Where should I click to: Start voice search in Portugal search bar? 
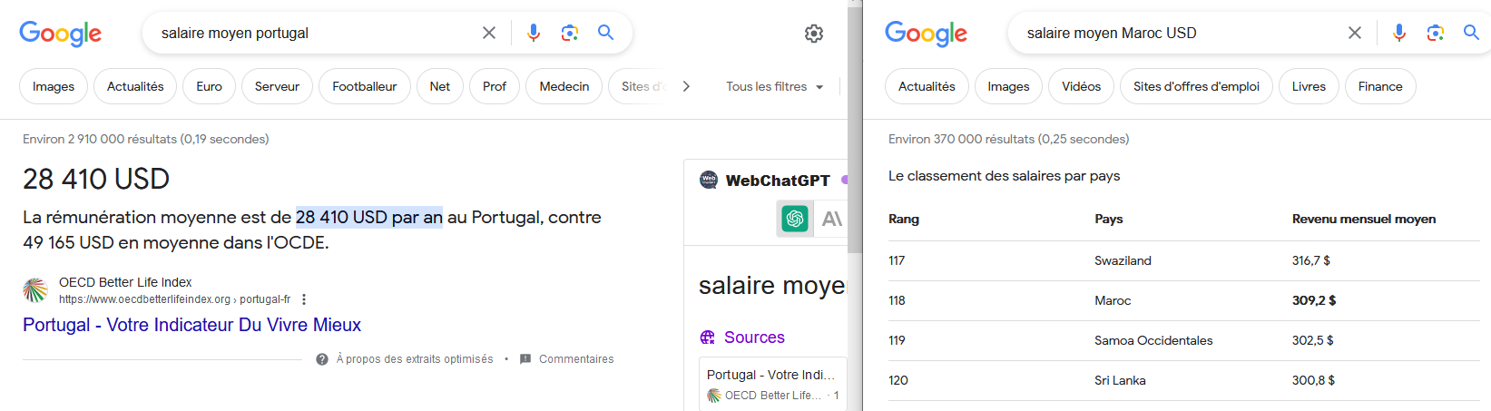click(x=534, y=33)
